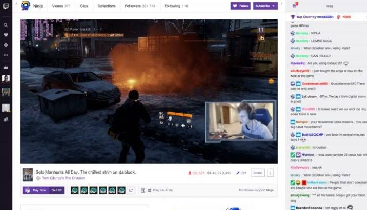Follow the Ninja channel
The height and width of the screenshot is (210, 367).
click(241, 6)
